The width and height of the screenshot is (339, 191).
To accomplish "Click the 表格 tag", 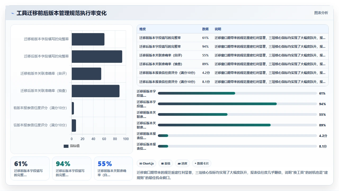I will [166, 163].
